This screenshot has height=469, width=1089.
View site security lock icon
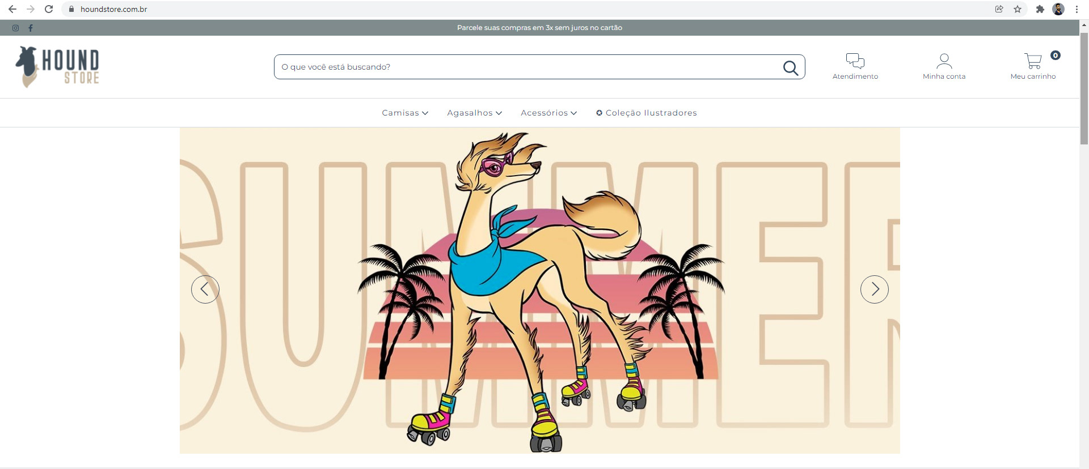71,9
